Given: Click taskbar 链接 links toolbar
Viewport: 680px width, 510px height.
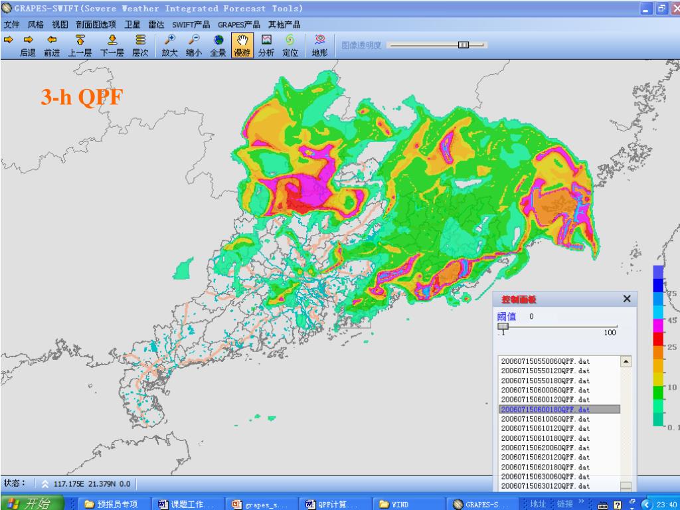Looking at the screenshot, I should point(565,504).
